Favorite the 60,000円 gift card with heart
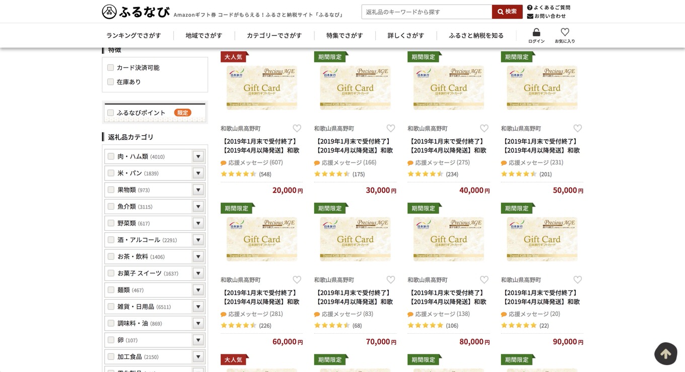Screen dimensions: 685x372 pyautogui.click(x=297, y=280)
